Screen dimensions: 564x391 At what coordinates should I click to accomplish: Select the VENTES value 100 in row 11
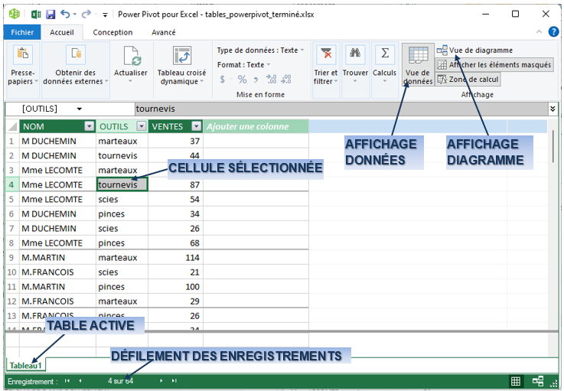pos(175,287)
